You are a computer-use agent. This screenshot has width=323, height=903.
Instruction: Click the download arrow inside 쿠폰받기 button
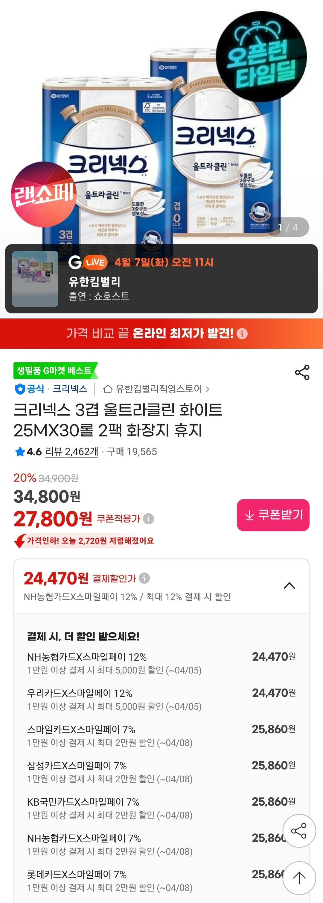point(250,515)
